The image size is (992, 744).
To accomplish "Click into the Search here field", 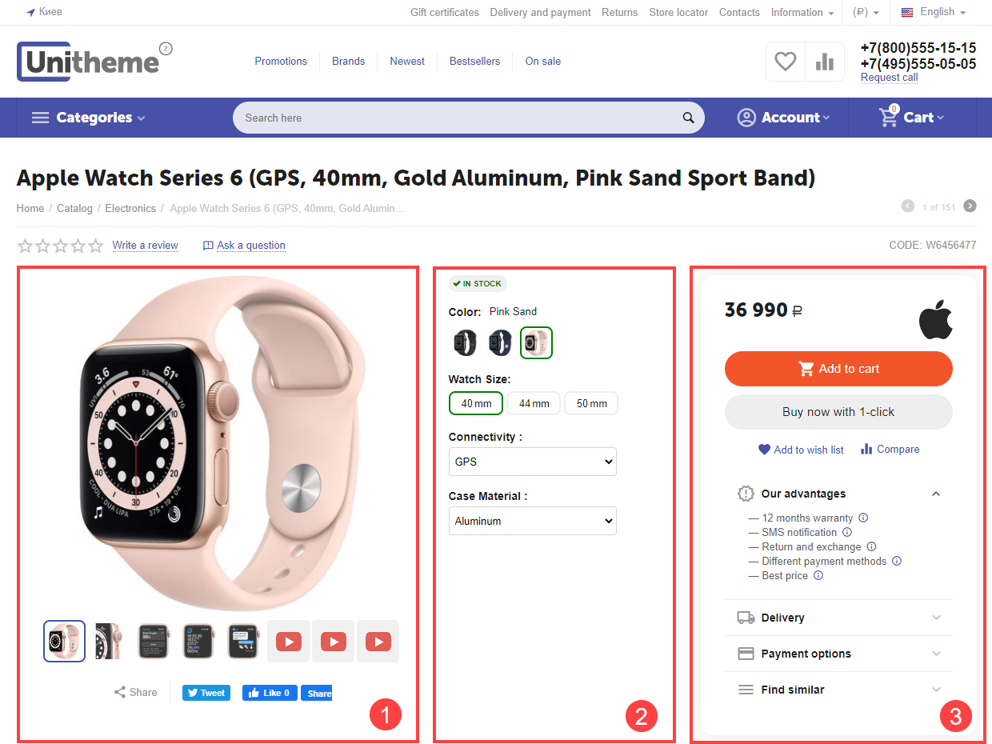I will (456, 118).
